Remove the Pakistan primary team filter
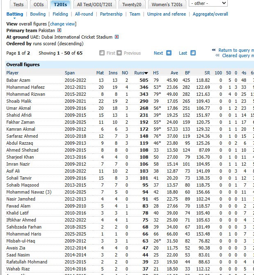254x275 pixels. [59, 30]
